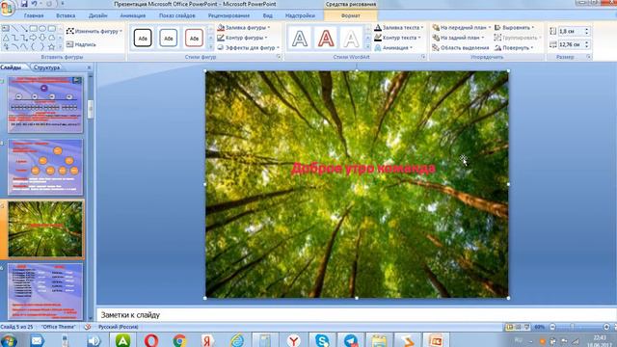Screen dimensions: 617x347
Task: Open the Надстройки ribbon tab
Action: (300, 15)
